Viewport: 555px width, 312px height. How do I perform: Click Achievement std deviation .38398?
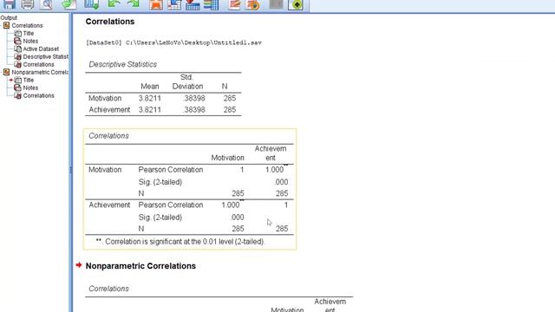click(x=194, y=110)
